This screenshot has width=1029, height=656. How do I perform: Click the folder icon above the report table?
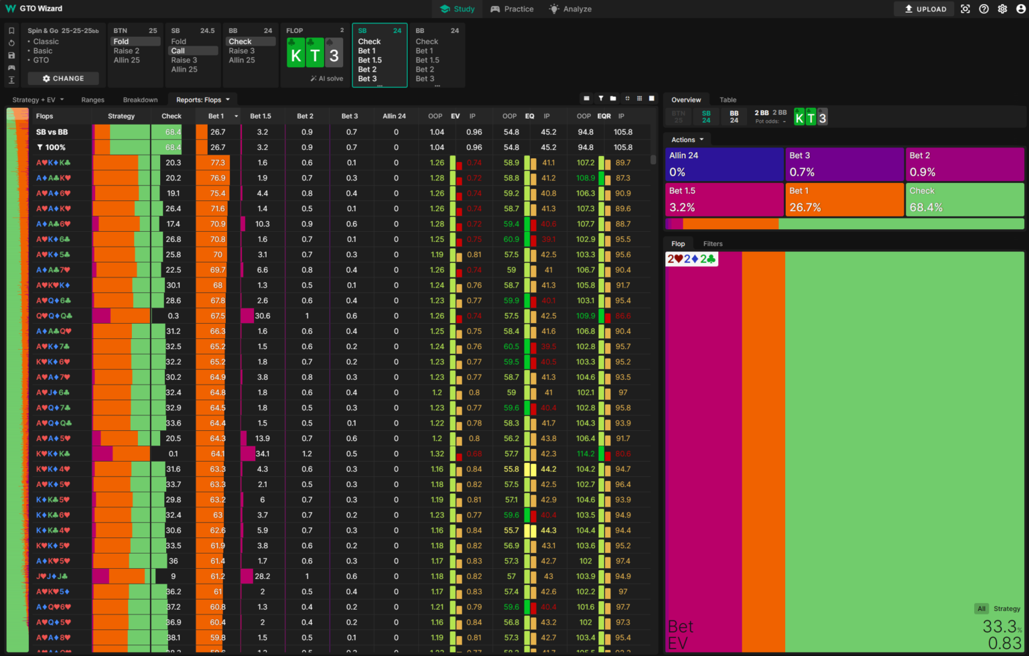(613, 99)
